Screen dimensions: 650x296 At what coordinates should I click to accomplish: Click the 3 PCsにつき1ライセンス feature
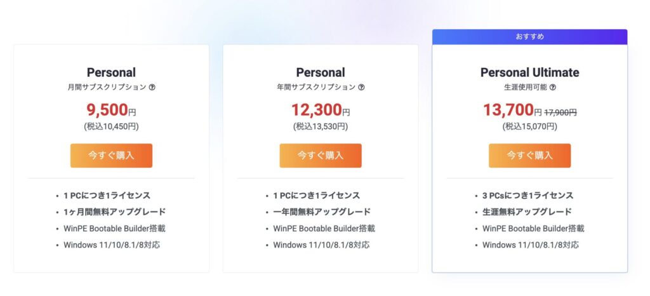coord(527,196)
